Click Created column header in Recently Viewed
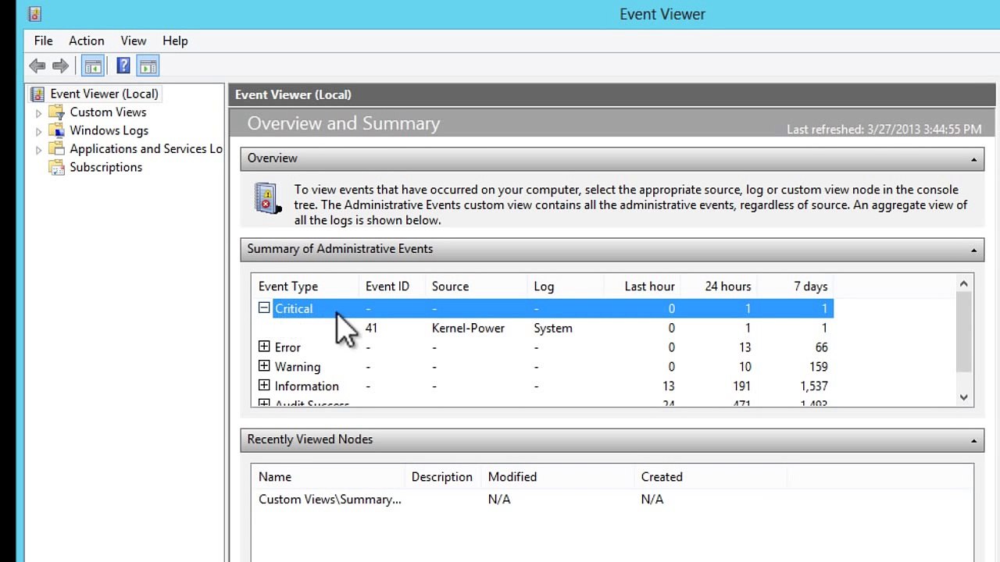The height and width of the screenshot is (562, 1000). click(x=710, y=477)
